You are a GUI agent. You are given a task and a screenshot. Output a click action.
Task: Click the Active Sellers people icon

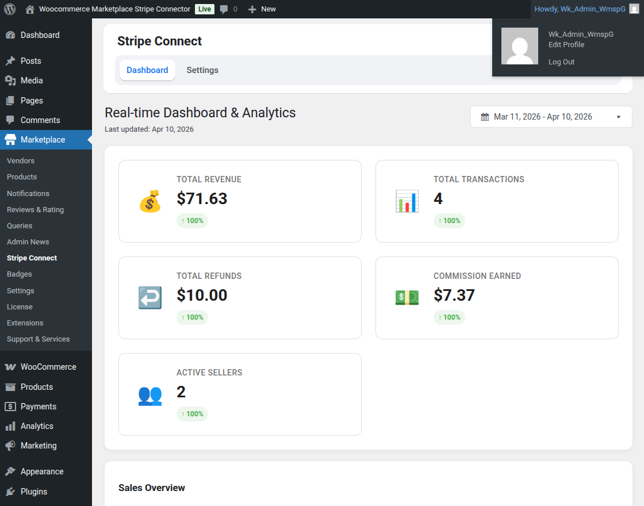click(x=149, y=396)
